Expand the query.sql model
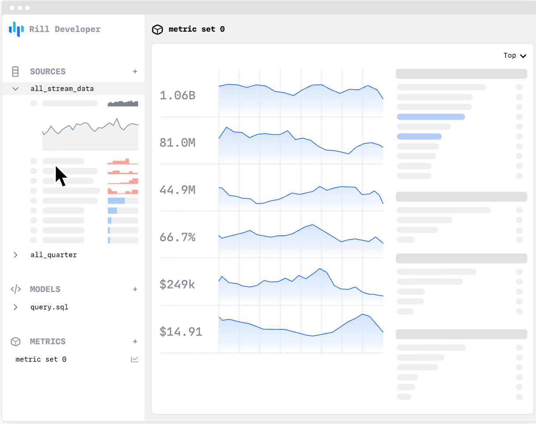 tap(16, 307)
